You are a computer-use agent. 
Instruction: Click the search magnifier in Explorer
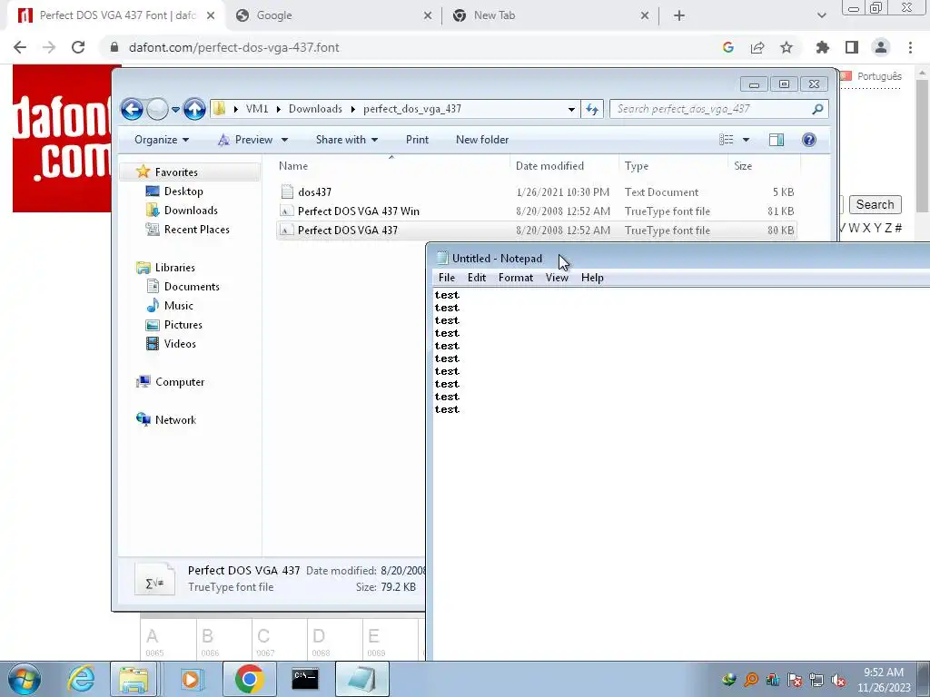(x=818, y=109)
